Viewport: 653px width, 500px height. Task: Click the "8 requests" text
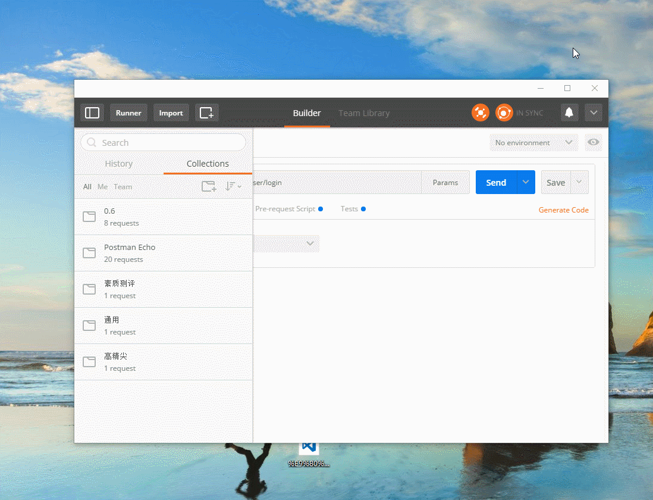pos(121,223)
